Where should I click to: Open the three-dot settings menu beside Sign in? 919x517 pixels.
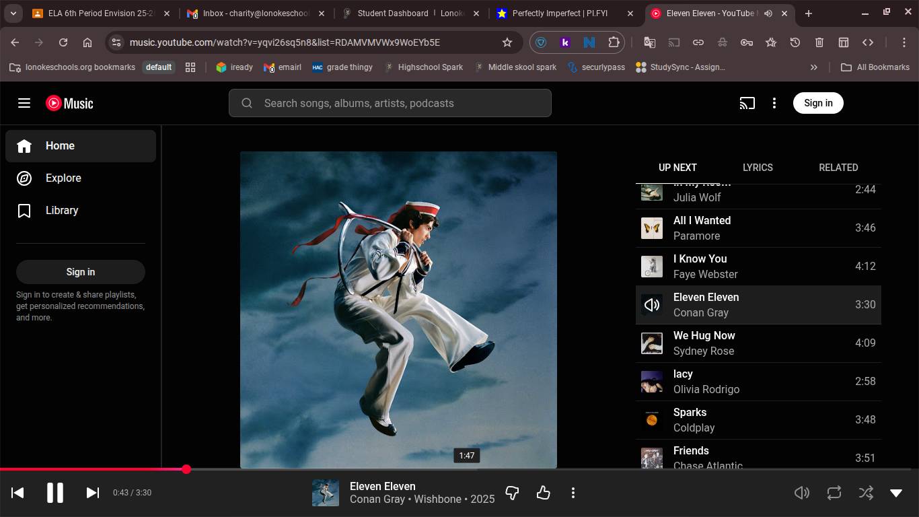(x=774, y=103)
